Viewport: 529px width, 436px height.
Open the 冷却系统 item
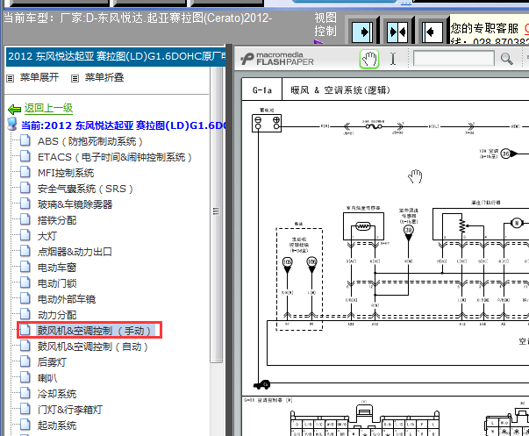point(57,394)
